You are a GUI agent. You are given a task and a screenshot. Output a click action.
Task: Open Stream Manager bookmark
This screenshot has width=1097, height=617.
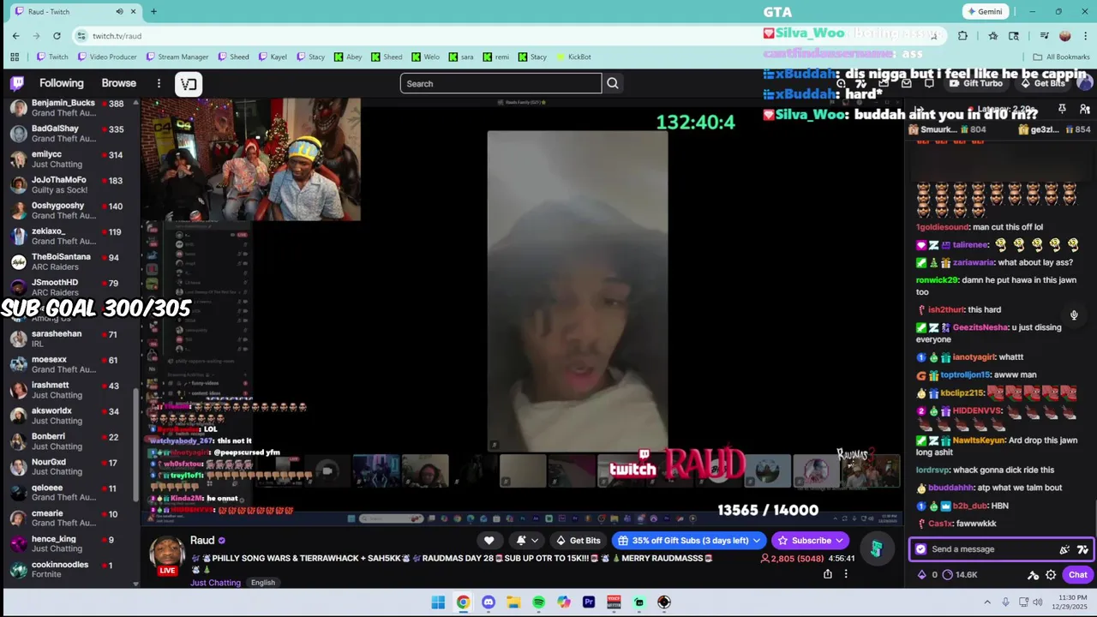177,57
